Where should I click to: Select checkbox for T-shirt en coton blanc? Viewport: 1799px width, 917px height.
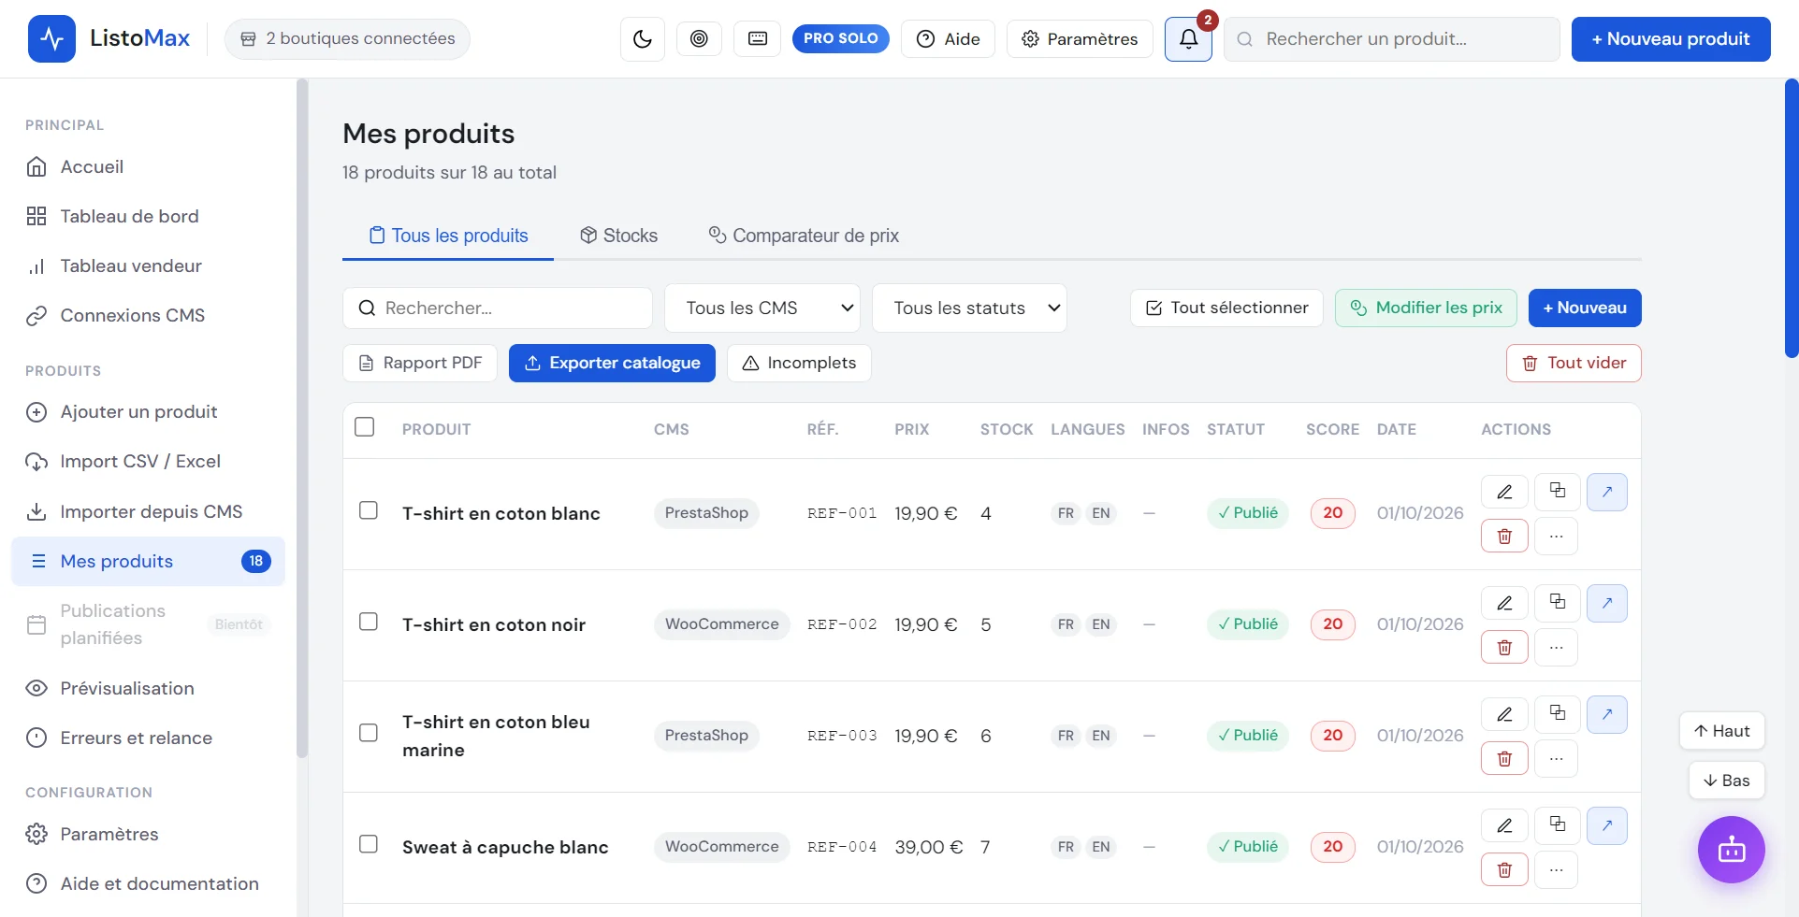369,510
